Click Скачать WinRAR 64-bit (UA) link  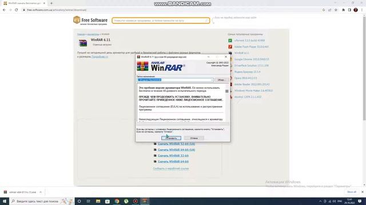[176, 150]
